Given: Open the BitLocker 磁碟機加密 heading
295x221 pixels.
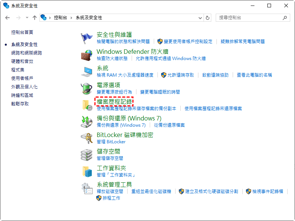Looking at the screenshot, I should click(125, 135).
